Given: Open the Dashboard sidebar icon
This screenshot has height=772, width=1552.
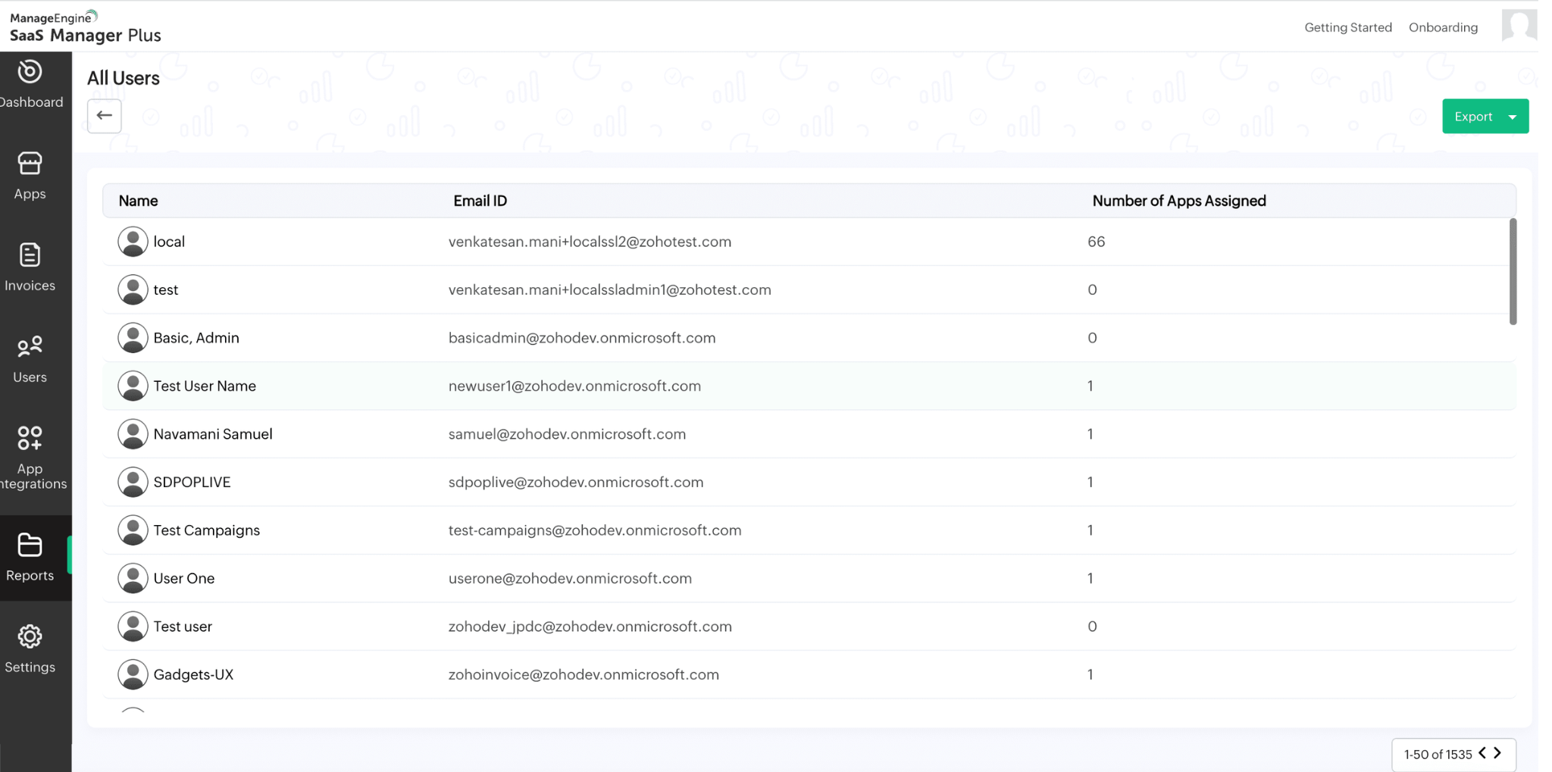Looking at the screenshot, I should pyautogui.click(x=30, y=72).
